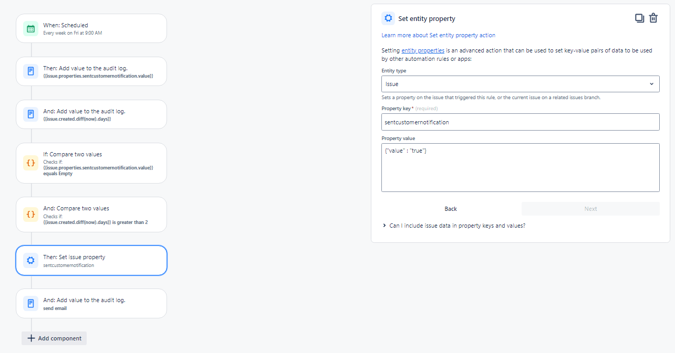Click the audit log icon beside {{issue.created.diff(now).days}}
This screenshot has width=675, height=353.
pyautogui.click(x=30, y=114)
